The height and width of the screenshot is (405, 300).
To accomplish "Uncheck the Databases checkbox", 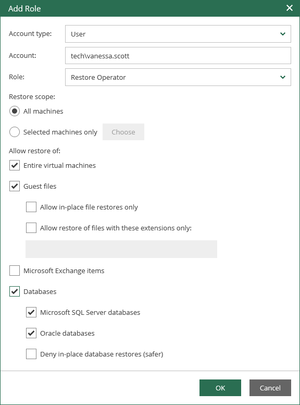I will click(15, 291).
